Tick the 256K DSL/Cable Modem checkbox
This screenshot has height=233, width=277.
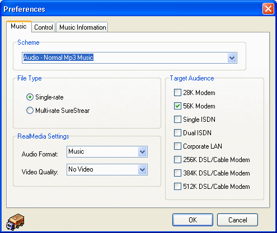[177, 160]
